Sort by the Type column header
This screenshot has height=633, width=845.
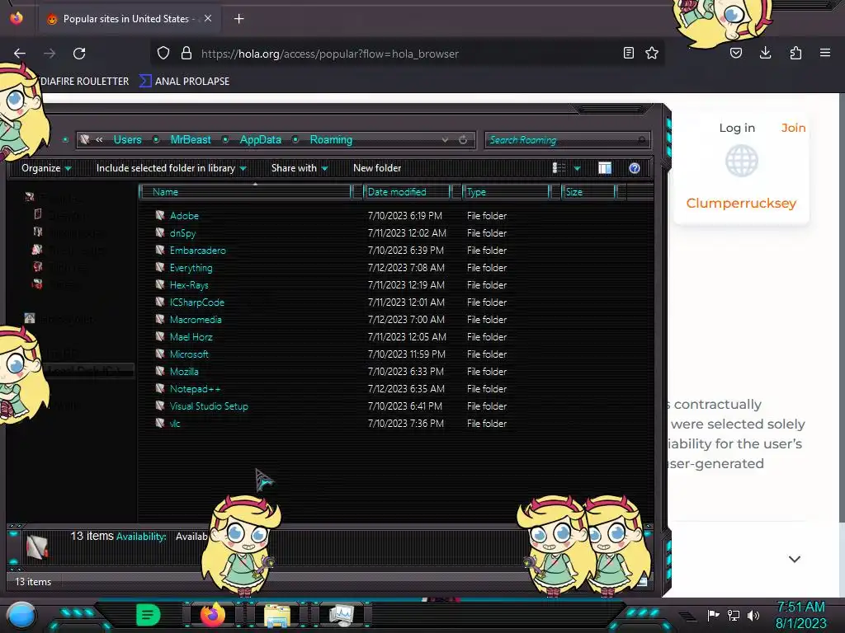(506, 192)
